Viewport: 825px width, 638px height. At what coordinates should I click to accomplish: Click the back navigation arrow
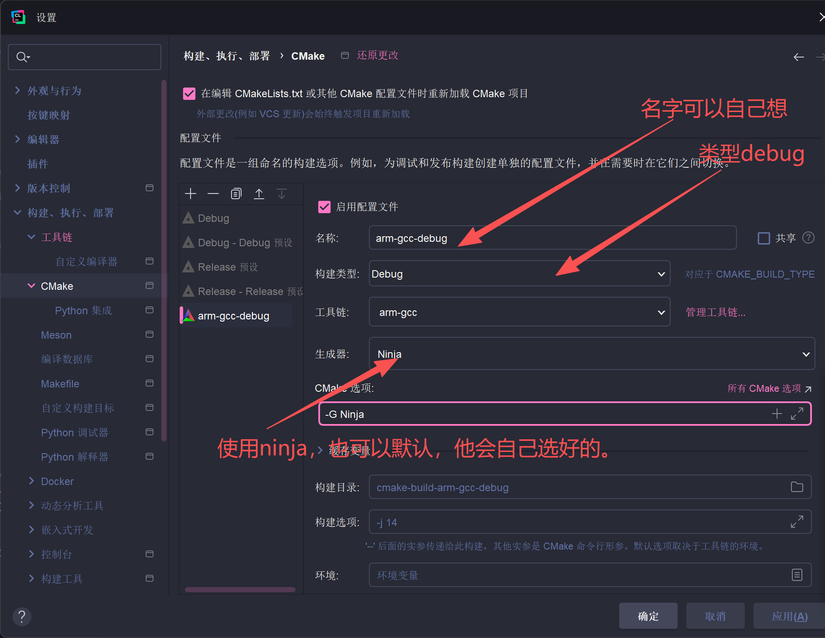[x=798, y=57]
